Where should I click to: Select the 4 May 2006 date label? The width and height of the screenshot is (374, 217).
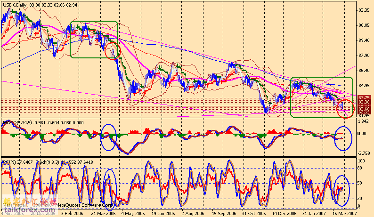133,213
